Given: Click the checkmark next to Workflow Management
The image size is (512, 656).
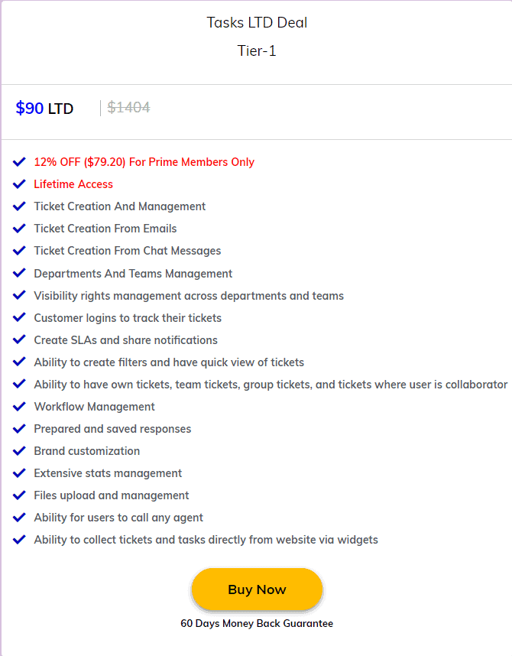Looking at the screenshot, I should 18,406.
